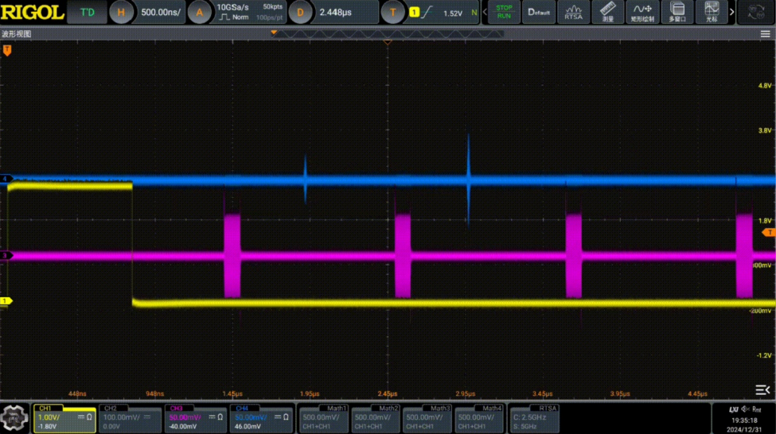Image resolution: width=776 pixels, height=434 pixels.
Task: Open trigger settings via T icon
Action: (393, 13)
